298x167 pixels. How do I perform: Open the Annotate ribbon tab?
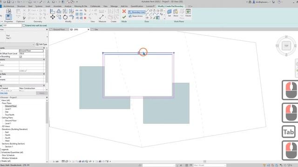point(57,6)
